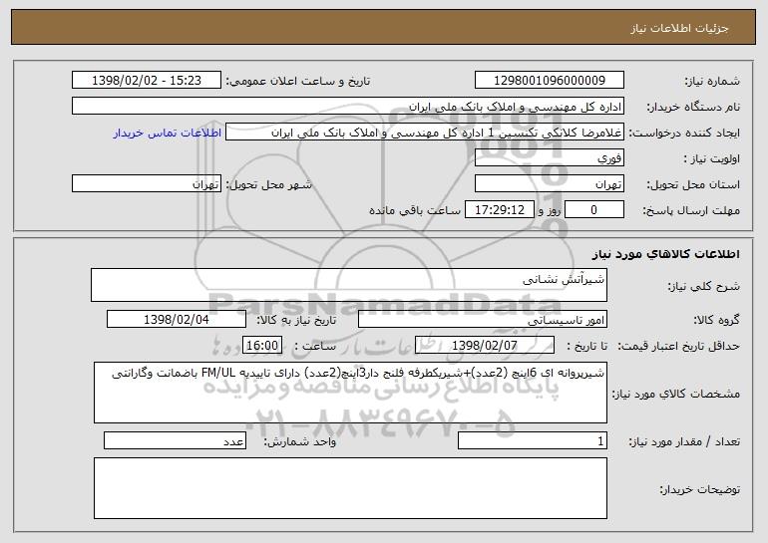Click the text ساعت باقی مانده
The width and height of the screenshot is (768, 543).
point(414,210)
